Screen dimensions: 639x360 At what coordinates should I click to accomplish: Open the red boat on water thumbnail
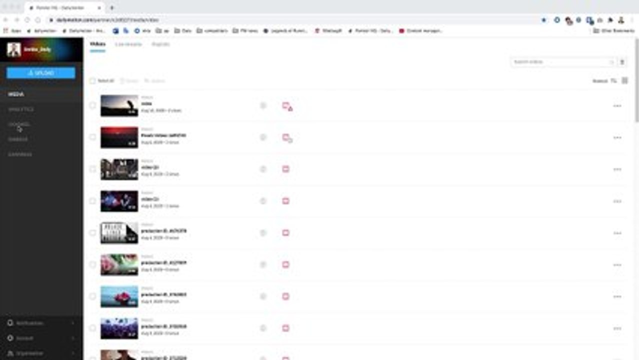click(119, 296)
